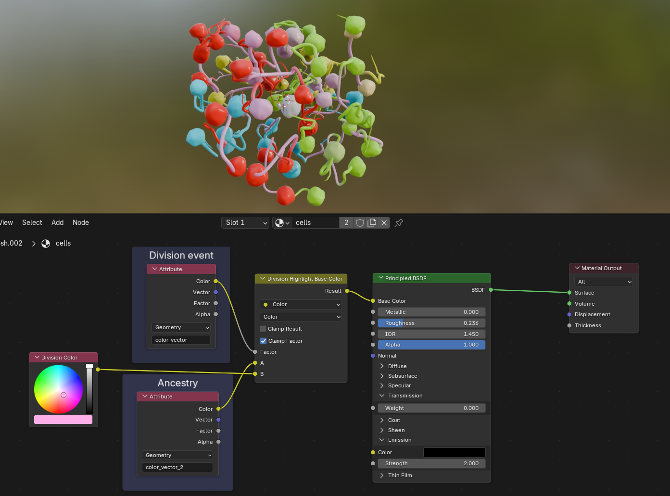
Task: Click the fake user shield icon
Action: 360,223
